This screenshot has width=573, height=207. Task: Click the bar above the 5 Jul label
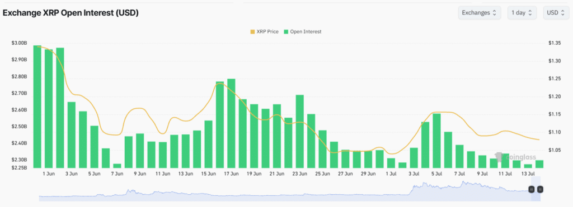(436, 141)
